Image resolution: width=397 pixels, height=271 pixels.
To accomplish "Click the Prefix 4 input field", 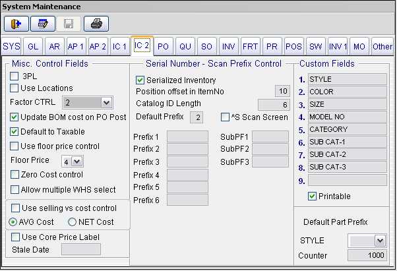I will [x=187, y=175].
